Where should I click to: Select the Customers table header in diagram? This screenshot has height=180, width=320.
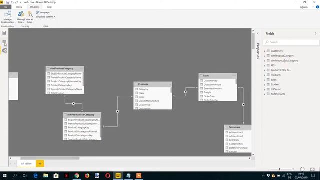tap(238, 127)
